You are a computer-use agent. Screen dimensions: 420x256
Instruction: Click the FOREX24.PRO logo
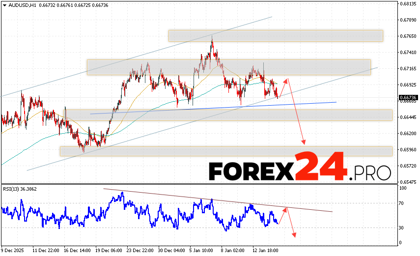click(x=300, y=171)
